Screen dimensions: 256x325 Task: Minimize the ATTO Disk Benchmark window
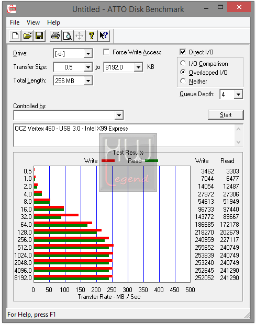click(x=206, y=8)
